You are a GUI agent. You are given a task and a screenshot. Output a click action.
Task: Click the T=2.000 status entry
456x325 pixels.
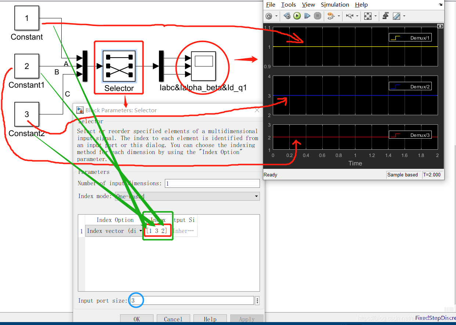432,175
